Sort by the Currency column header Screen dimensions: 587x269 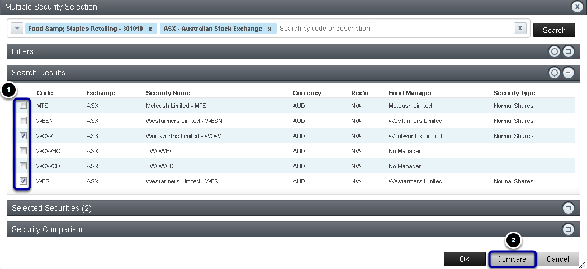tap(307, 93)
